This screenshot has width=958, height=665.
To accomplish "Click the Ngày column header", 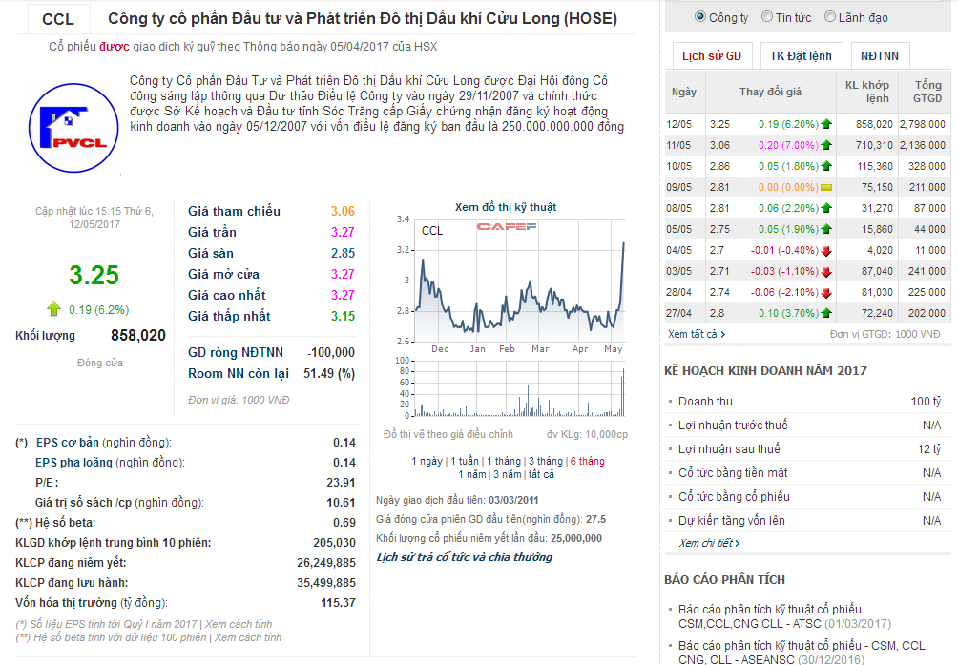I will [x=684, y=92].
